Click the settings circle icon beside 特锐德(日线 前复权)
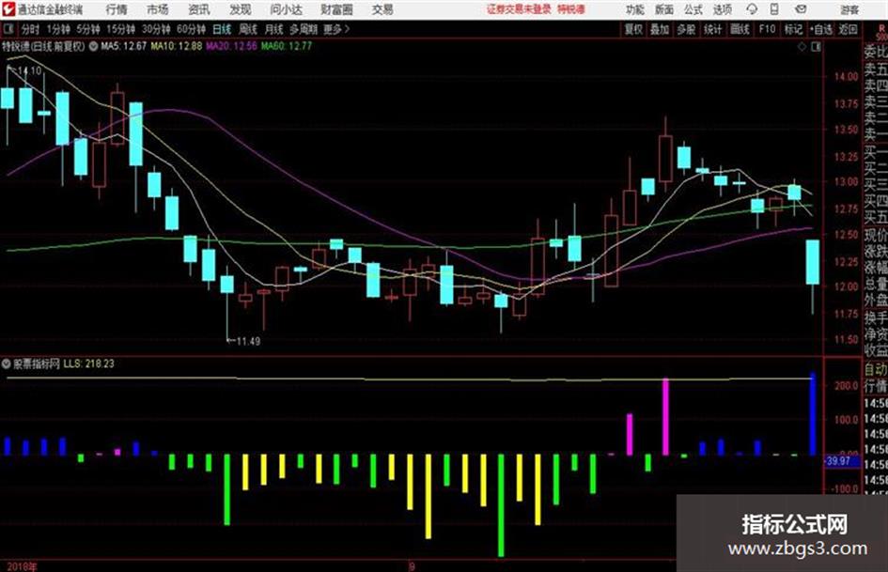Image resolution: width=888 pixels, height=572 pixels. click(93, 46)
